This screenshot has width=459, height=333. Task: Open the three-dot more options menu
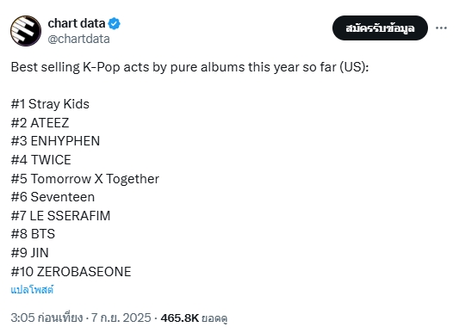(441, 28)
